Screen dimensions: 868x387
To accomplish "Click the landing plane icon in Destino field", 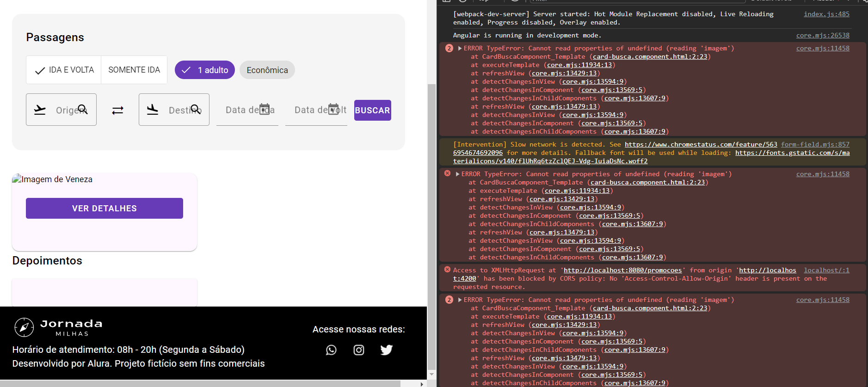I will tap(153, 110).
